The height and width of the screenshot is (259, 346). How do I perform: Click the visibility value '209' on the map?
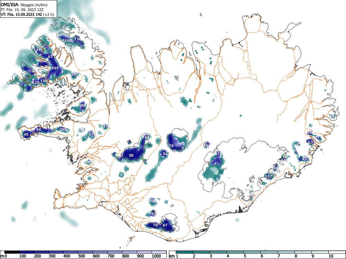pyautogui.click(x=63, y=129)
